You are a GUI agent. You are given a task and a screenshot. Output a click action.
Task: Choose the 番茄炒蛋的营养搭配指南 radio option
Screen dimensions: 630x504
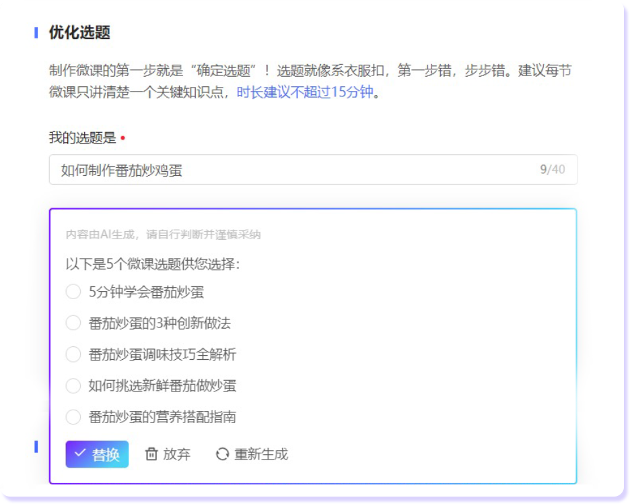[x=73, y=417]
